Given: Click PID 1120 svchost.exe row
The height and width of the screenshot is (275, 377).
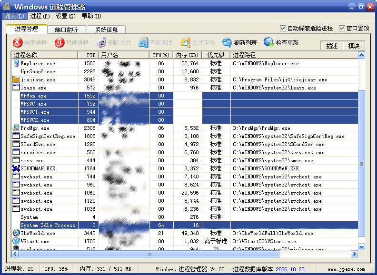Looking at the screenshot, I should 185,201.
